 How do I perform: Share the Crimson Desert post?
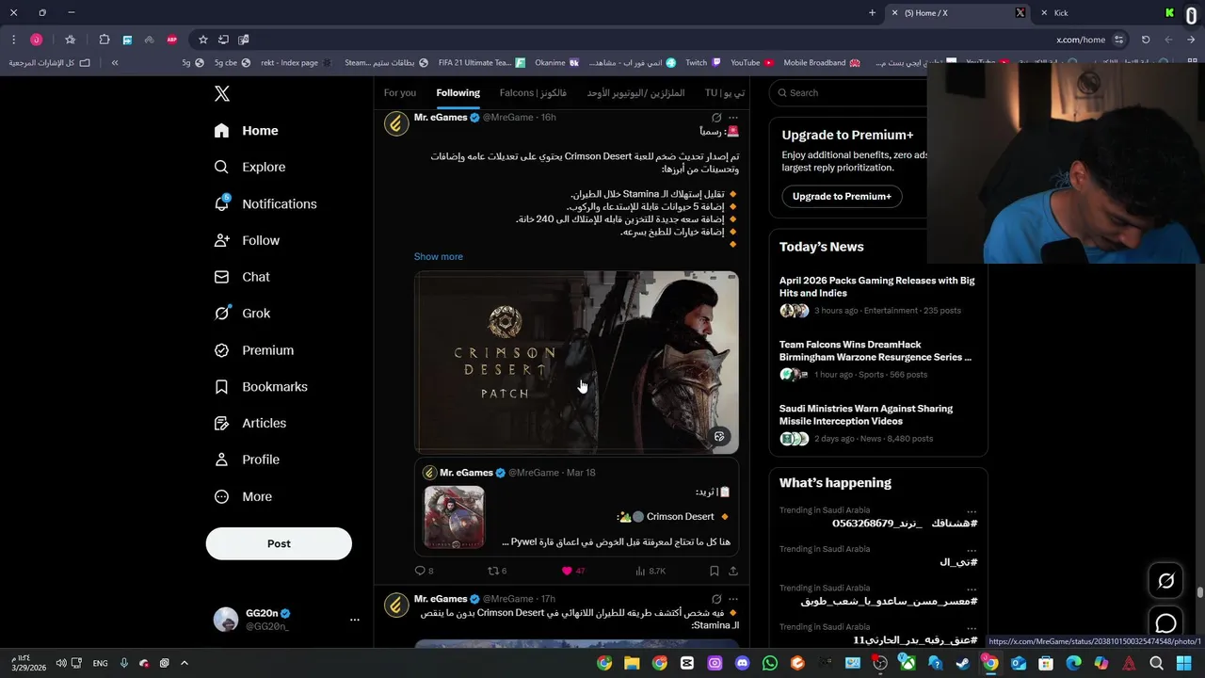click(733, 571)
